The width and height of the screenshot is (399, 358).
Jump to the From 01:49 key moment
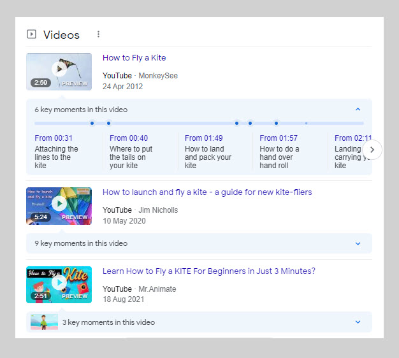pyautogui.click(x=203, y=138)
